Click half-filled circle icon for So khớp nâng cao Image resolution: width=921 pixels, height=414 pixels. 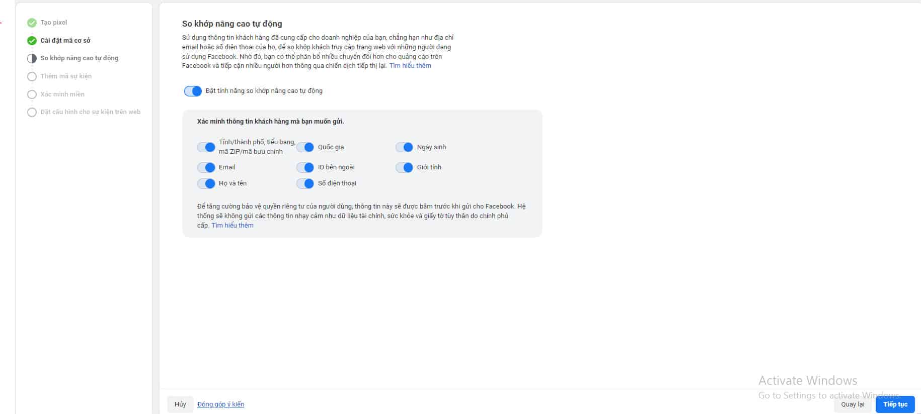(x=32, y=58)
